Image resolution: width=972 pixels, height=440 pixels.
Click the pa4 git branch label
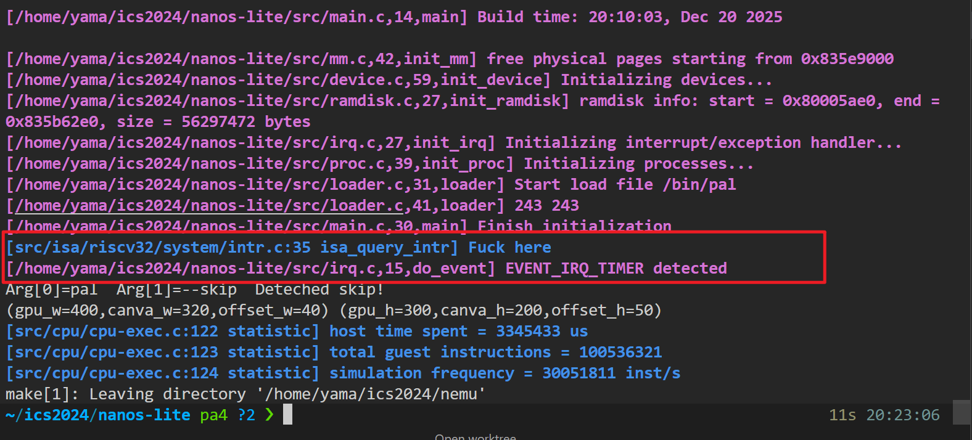pyautogui.click(x=213, y=415)
